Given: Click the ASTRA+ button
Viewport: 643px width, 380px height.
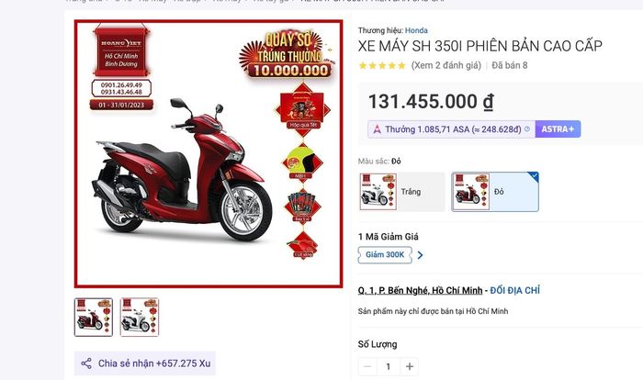Looking at the screenshot, I should click(x=558, y=129).
